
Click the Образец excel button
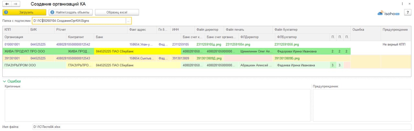(x=117, y=12)
